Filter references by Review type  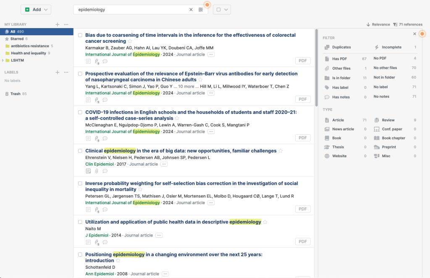point(388,120)
